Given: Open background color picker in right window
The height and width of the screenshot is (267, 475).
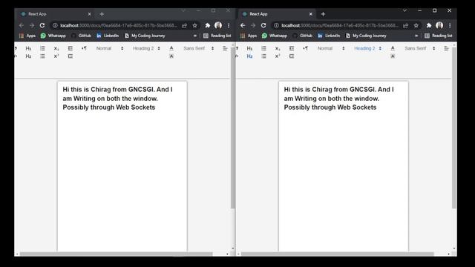Looking at the screenshot, I should point(393,56).
